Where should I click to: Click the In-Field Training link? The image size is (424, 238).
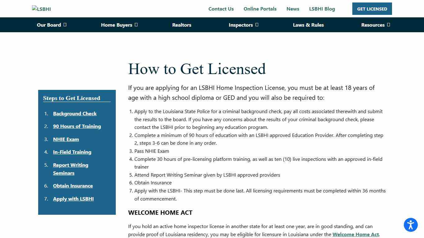(72, 152)
